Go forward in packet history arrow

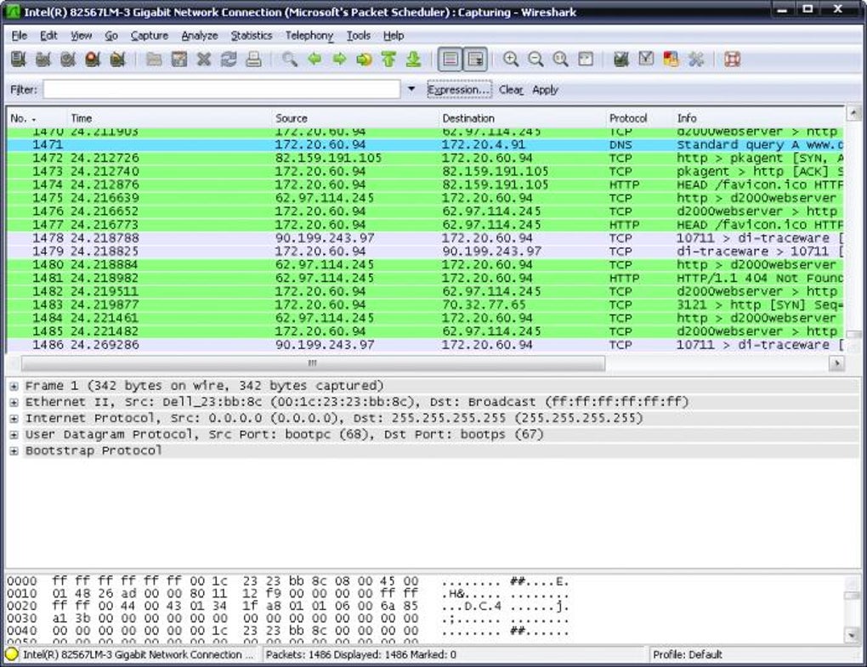(x=339, y=59)
